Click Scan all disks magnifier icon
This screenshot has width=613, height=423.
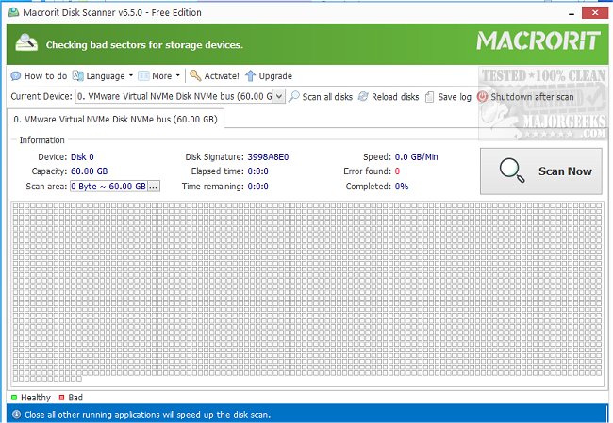294,96
